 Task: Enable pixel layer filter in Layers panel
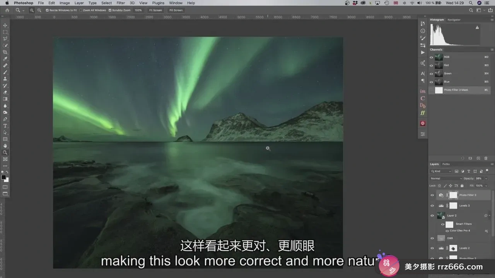coord(457,171)
